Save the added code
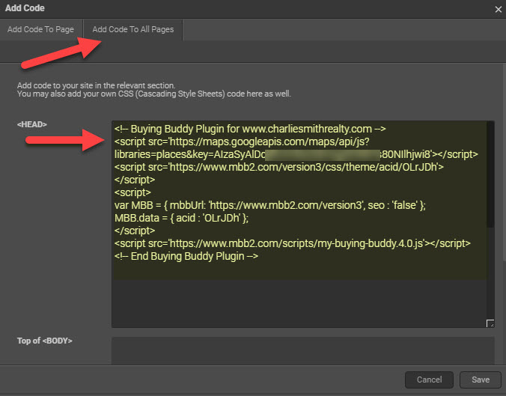 [x=481, y=380]
